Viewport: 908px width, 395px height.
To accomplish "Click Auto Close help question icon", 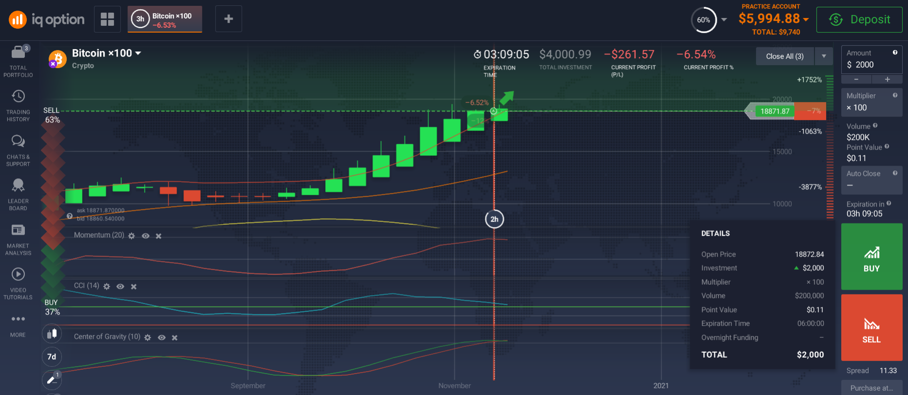I will click(x=895, y=173).
